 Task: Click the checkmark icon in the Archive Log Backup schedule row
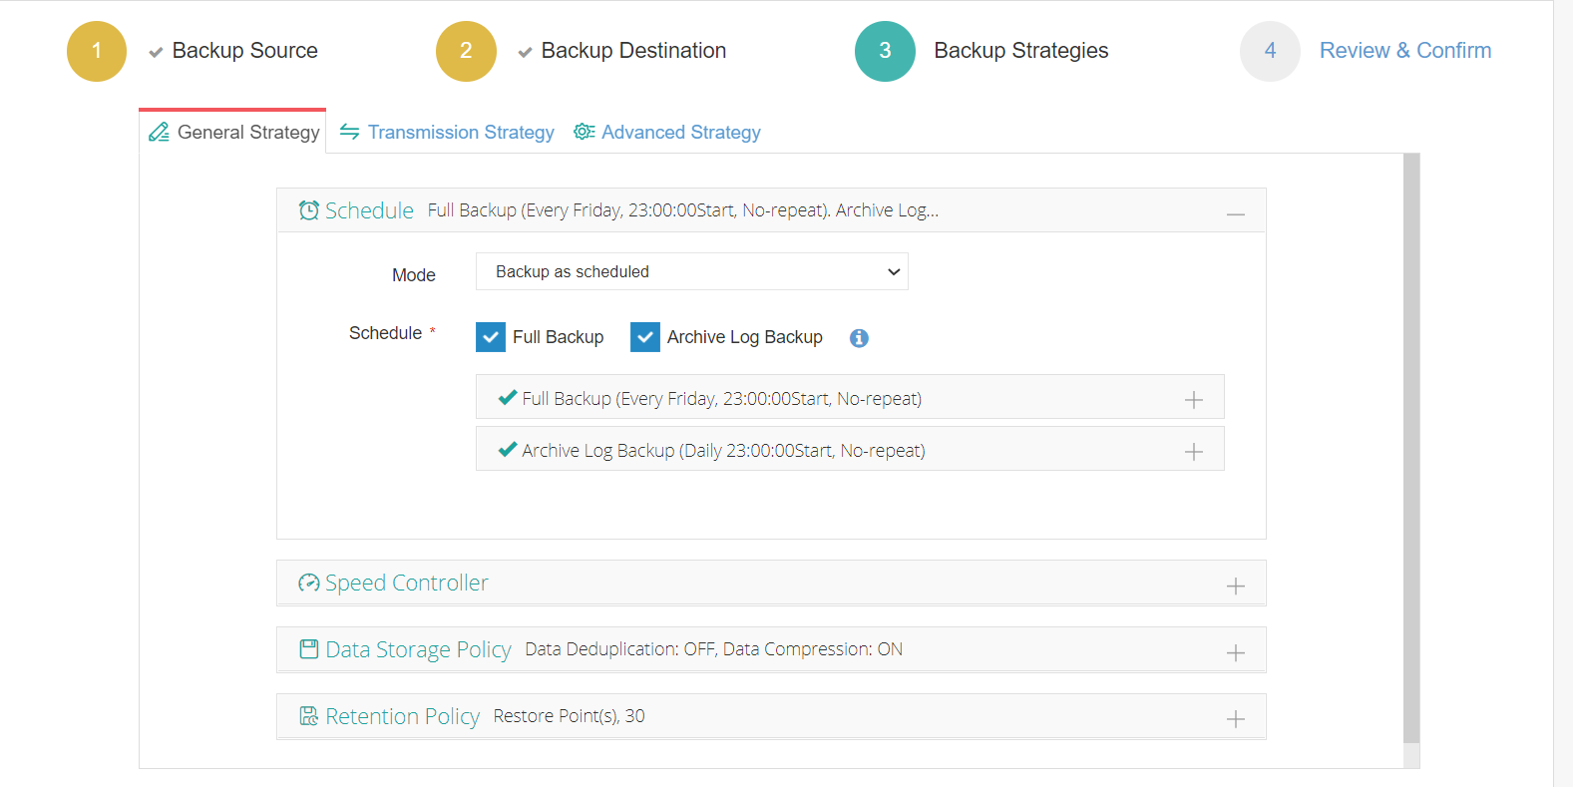(x=508, y=449)
